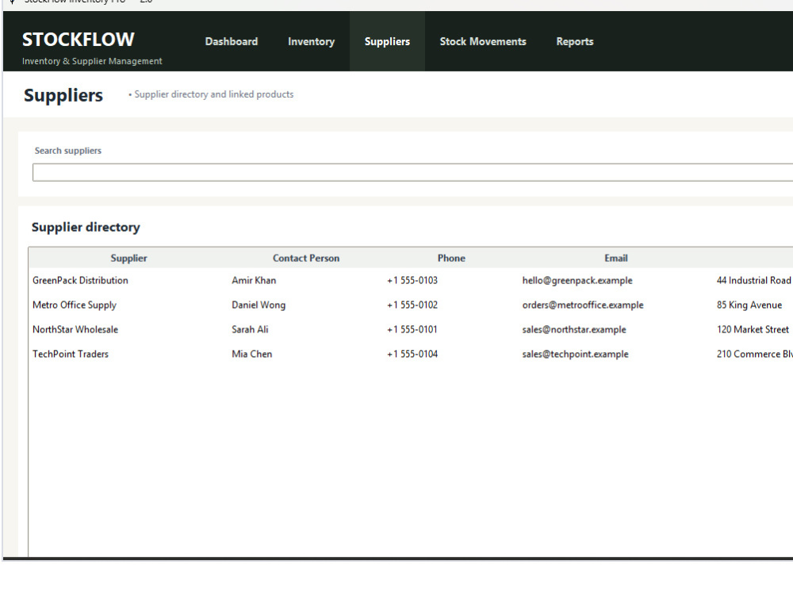This screenshot has width=793, height=595.
Task: Focus the Search suppliers input field
Action: 412,172
